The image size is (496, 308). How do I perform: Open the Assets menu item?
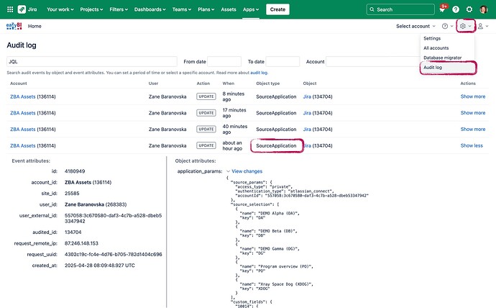[x=229, y=9]
